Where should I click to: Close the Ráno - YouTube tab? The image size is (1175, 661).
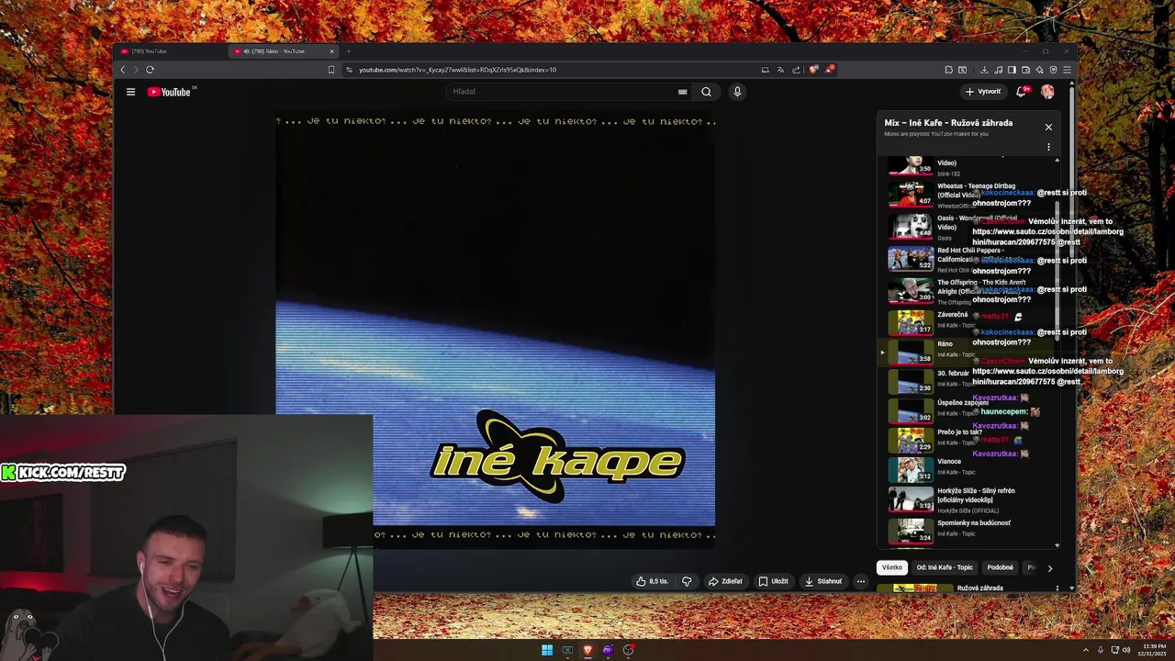[331, 51]
